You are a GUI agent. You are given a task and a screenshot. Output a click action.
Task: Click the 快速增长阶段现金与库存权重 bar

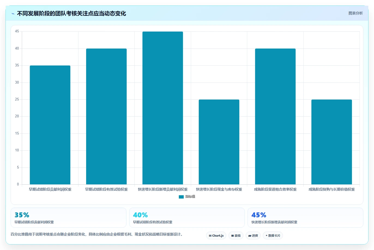click(x=219, y=142)
